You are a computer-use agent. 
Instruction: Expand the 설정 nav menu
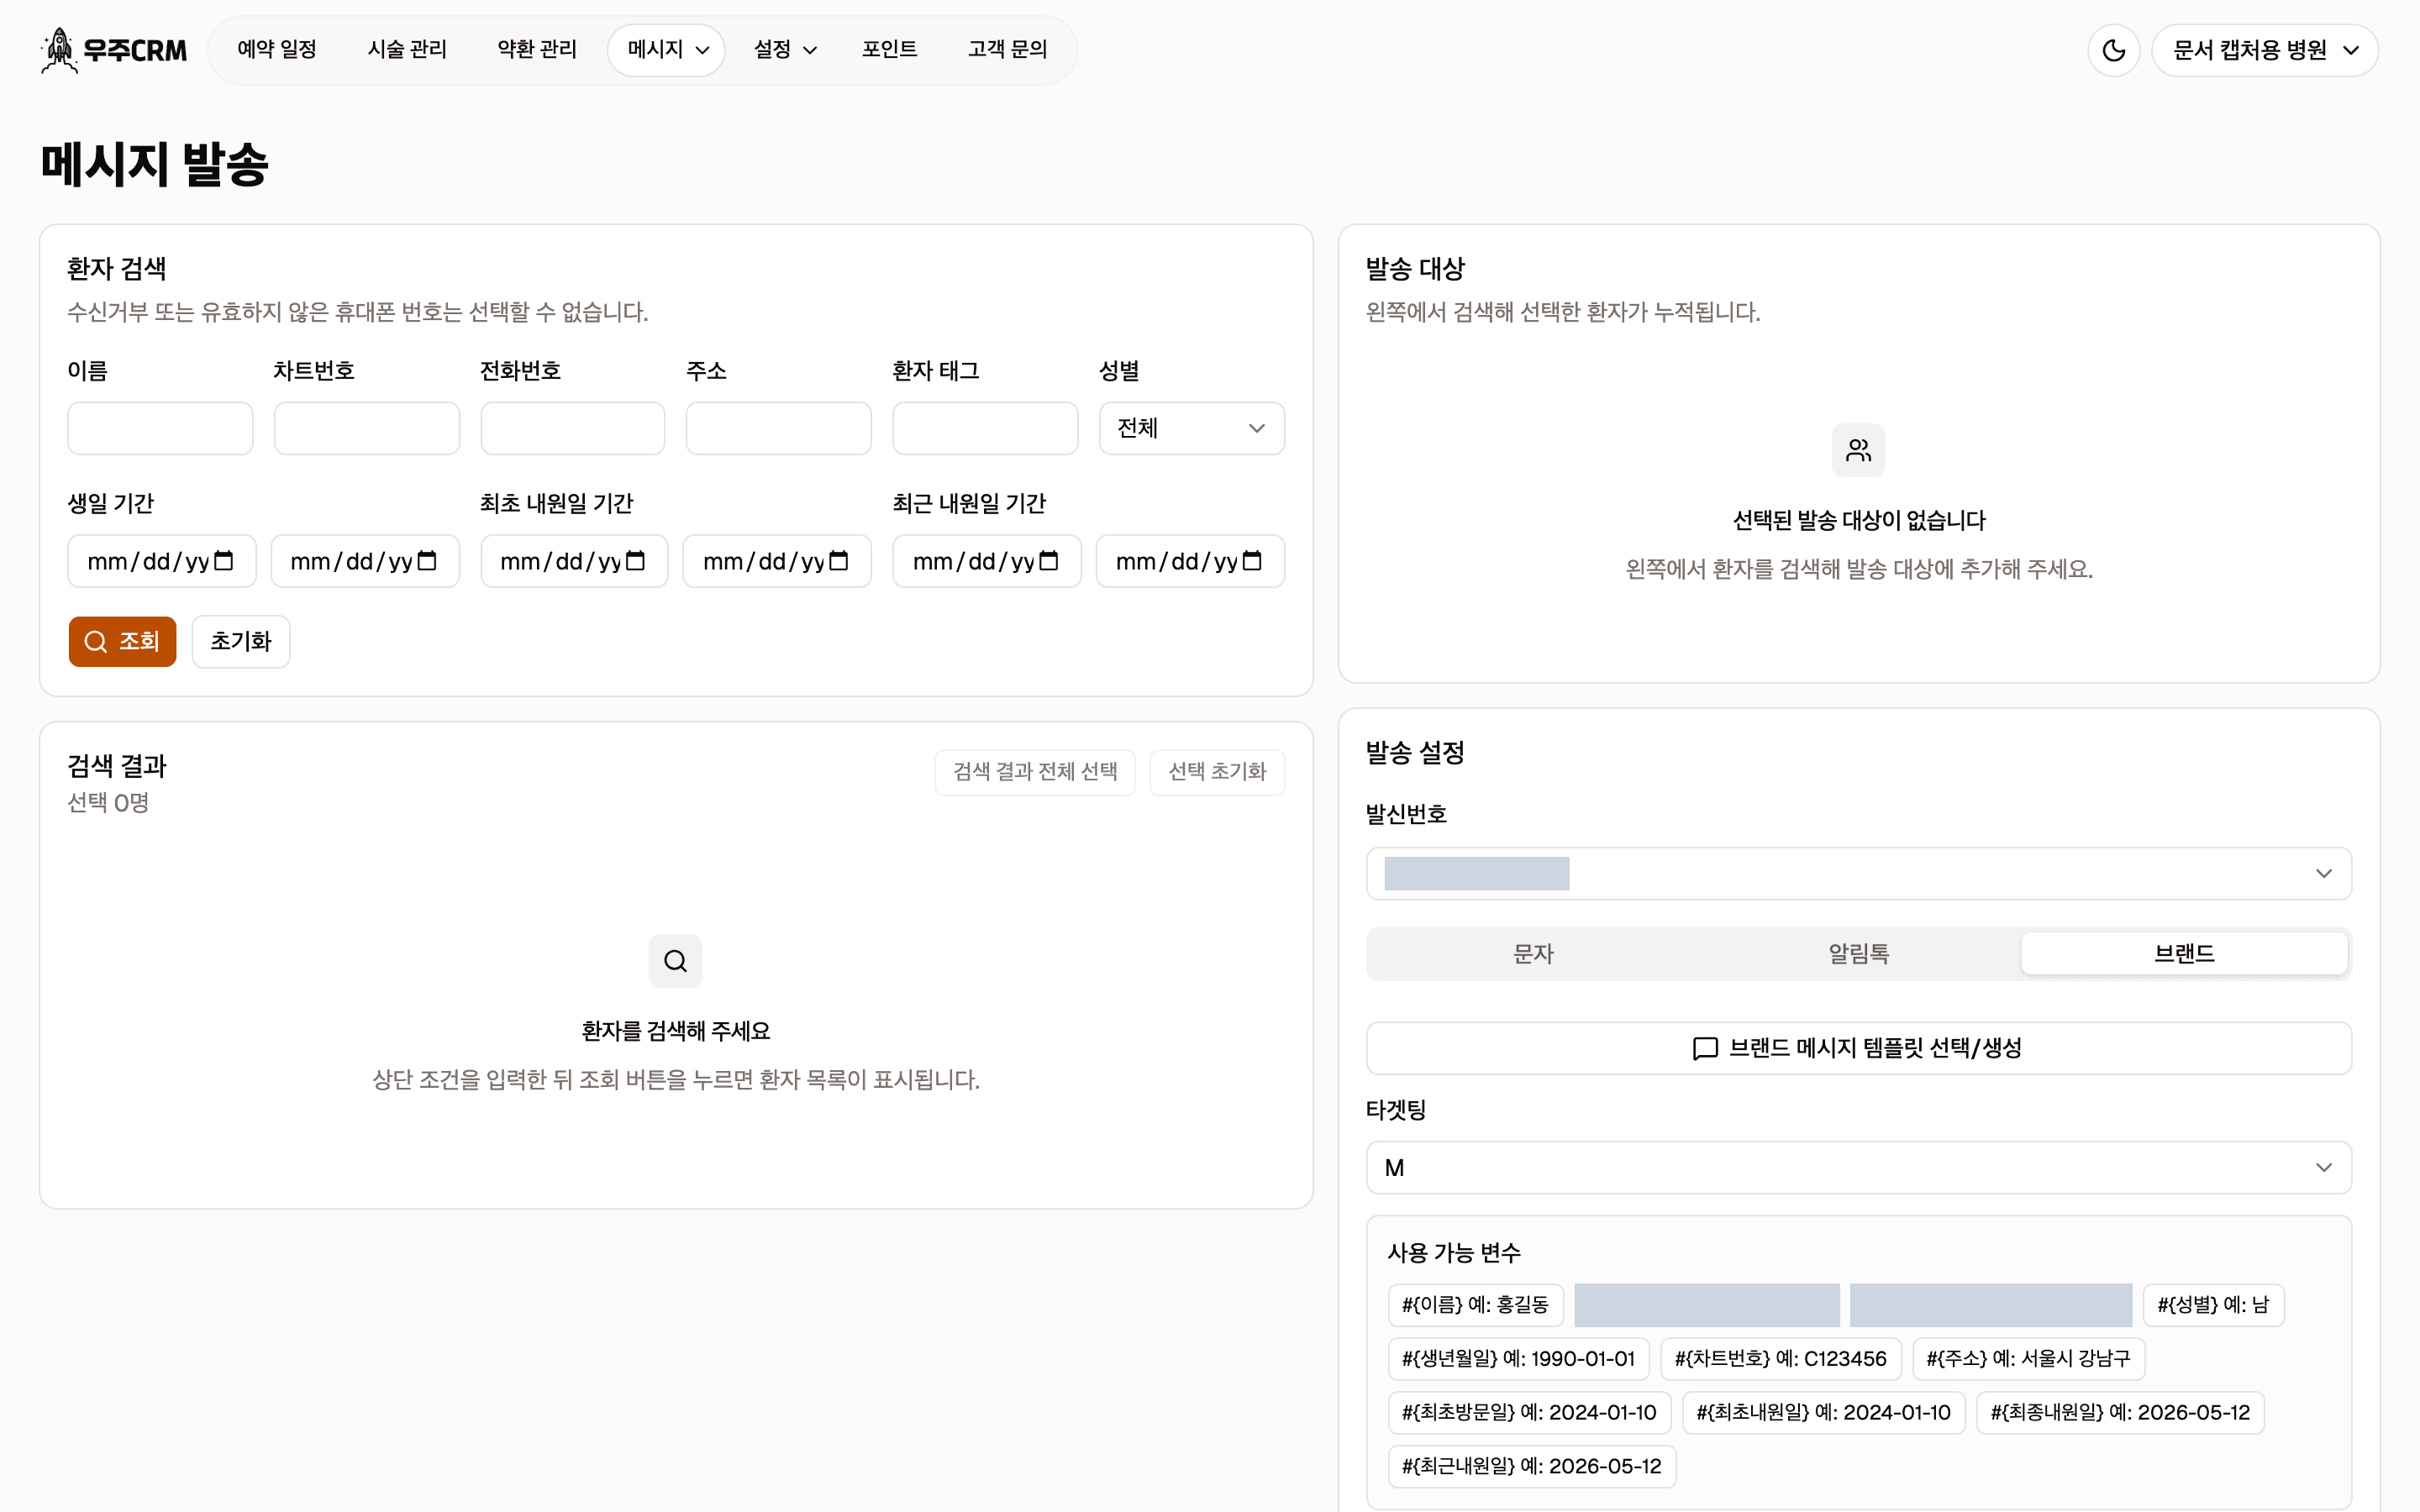click(x=785, y=50)
